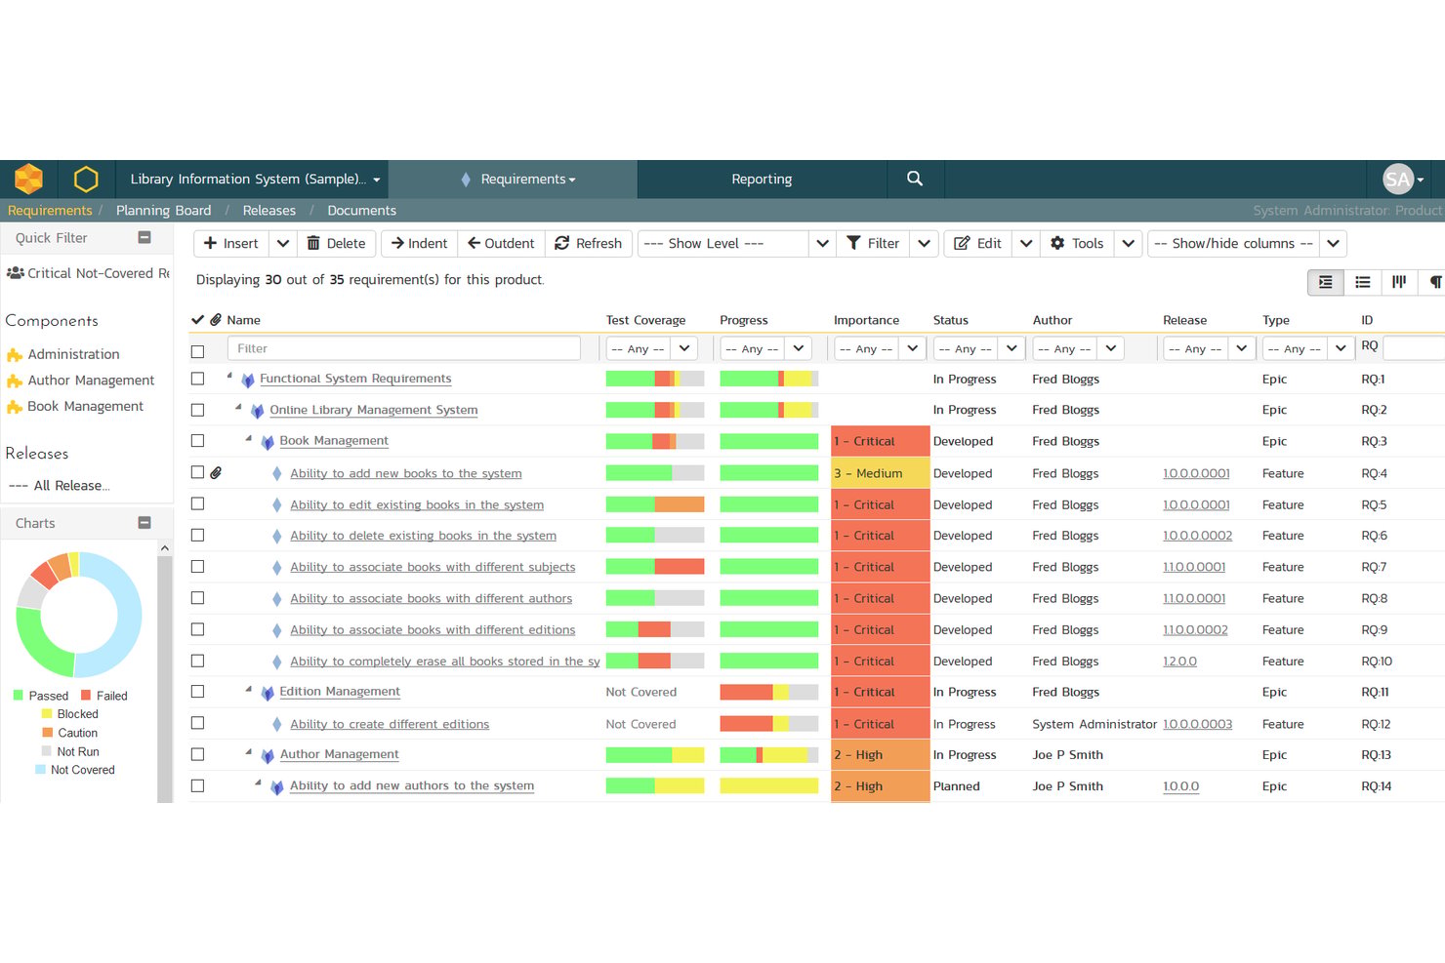Click the Delete button
Image resolution: width=1445 pixels, height=963 pixels.
pyautogui.click(x=337, y=243)
